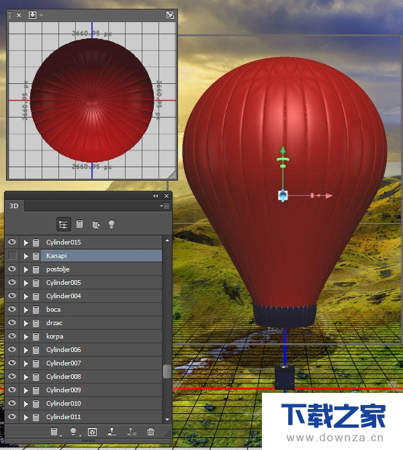Viewport: 403px width, 450px height.
Task: Click the render 3D scene icon
Action: click(92, 431)
